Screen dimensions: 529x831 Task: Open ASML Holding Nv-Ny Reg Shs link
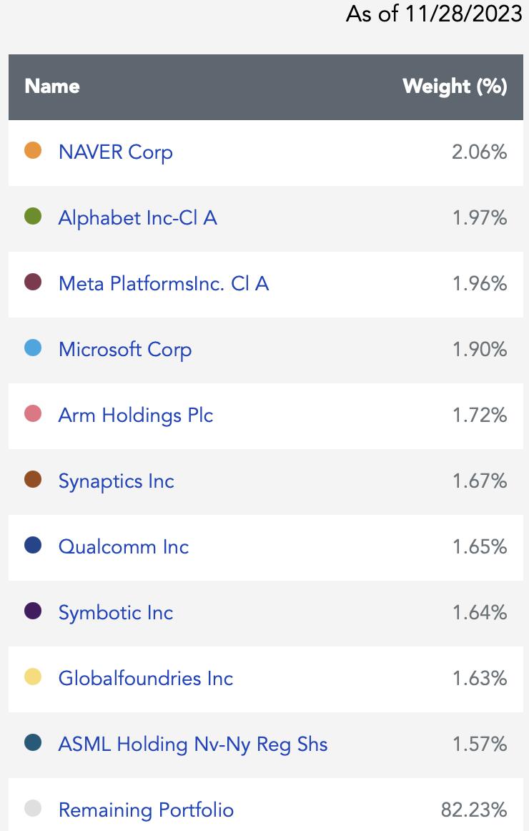coord(193,744)
